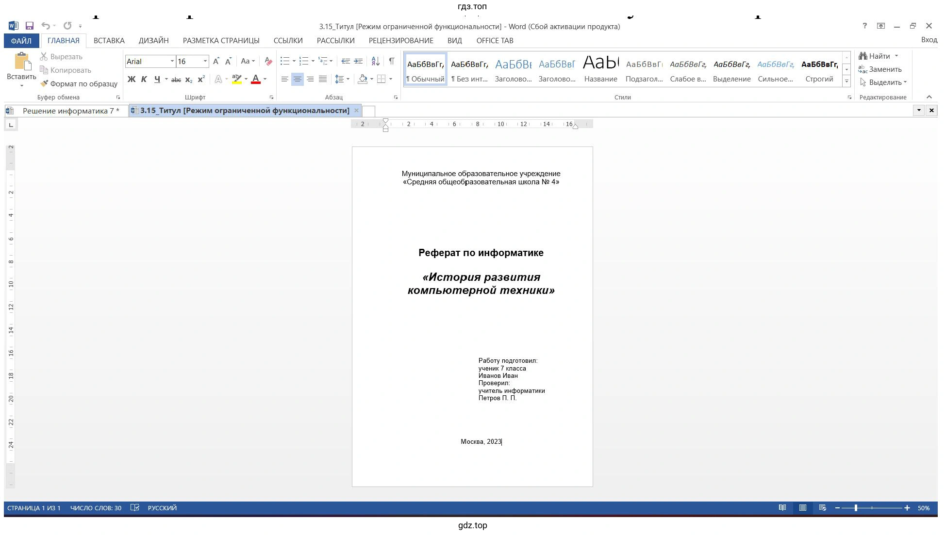Click the ЧИСЛО СЛОВ: 30 word count
946x535 pixels.
pyautogui.click(x=96, y=508)
